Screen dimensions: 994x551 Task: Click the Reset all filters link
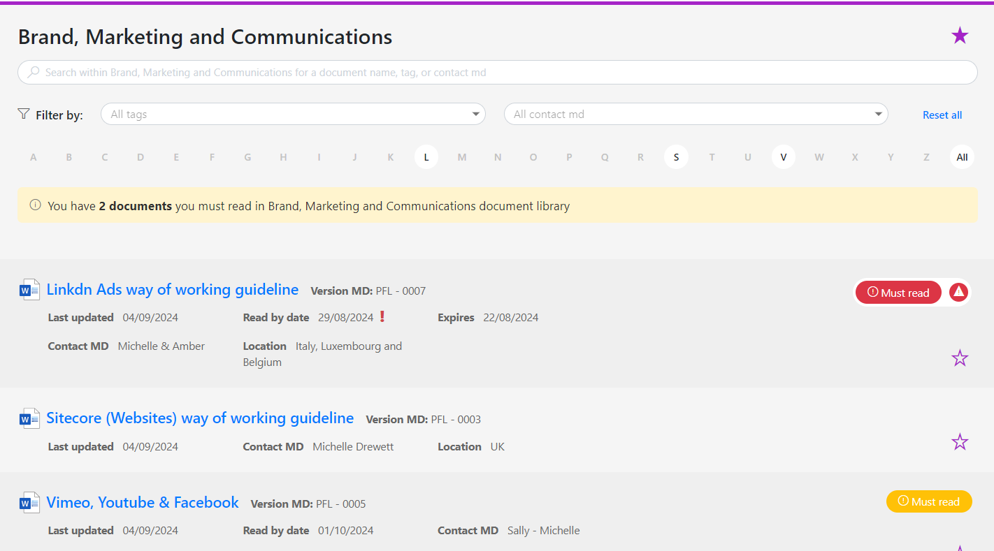942,115
